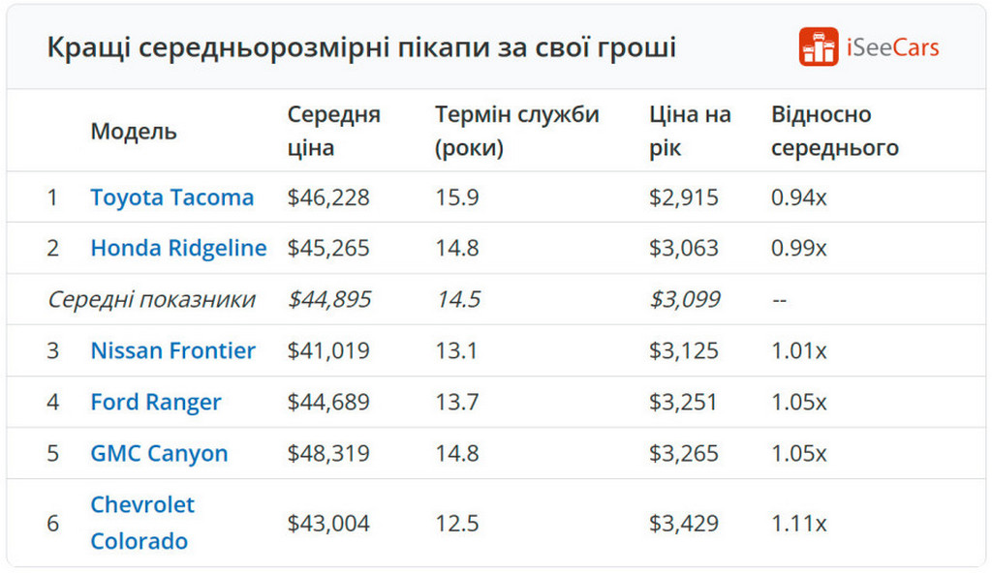Click the table title about середньорозмірні пікапи
Screen dimensions: 992x574
(361, 47)
